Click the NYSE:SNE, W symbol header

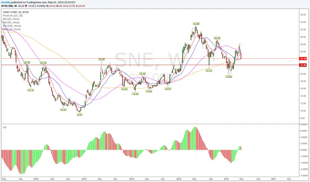[9, 6]
